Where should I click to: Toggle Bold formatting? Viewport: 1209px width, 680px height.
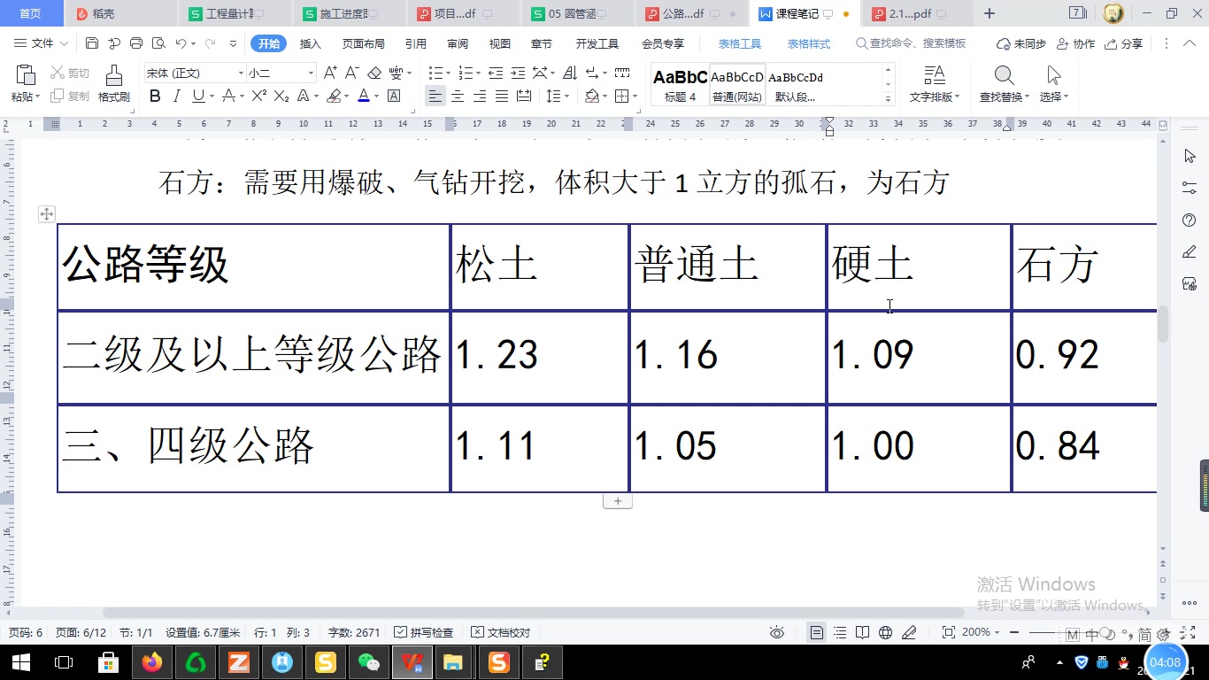[155, 97]
